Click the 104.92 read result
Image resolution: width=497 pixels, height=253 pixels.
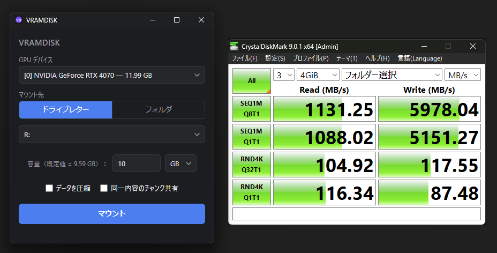pyautogui.click(x=325, y=165)
